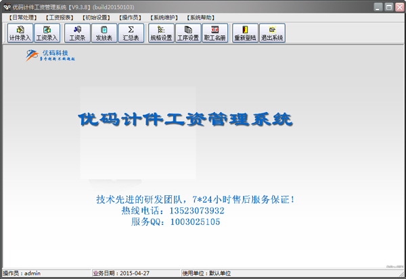Open the 规格设置 specification settings tool

(x=161, y=33)
